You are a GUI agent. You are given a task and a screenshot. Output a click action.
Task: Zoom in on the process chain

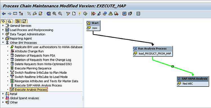(x=54, y=13)
